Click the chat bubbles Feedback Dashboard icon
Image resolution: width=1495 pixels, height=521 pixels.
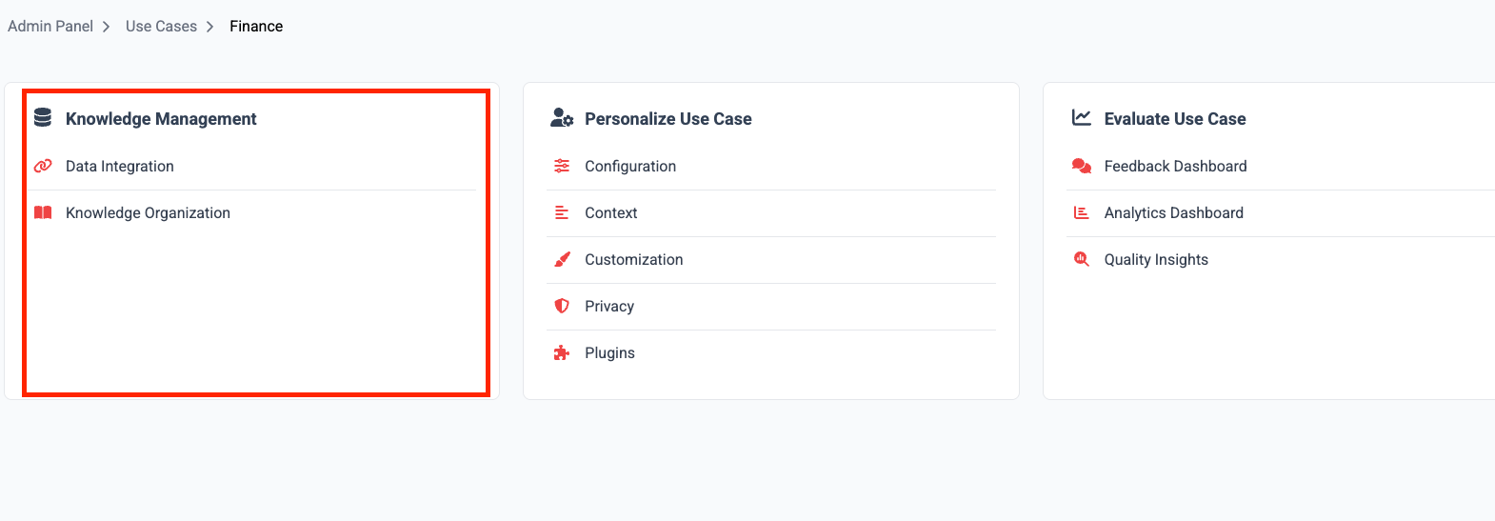(x=1081, y=166)
